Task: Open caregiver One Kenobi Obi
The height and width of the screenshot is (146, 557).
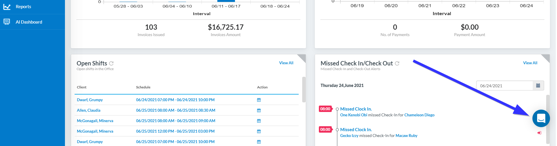Action: 353,115
